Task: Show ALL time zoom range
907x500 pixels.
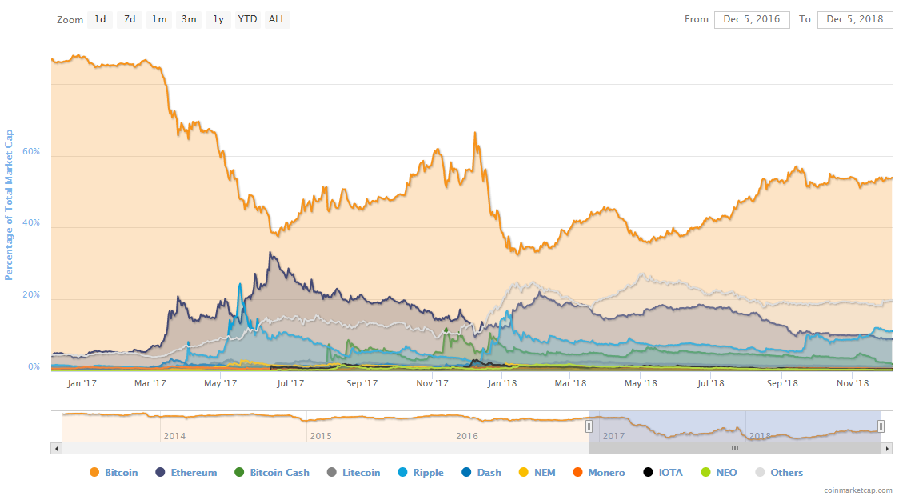Action: pyautogui.click(x=277, y=19)
